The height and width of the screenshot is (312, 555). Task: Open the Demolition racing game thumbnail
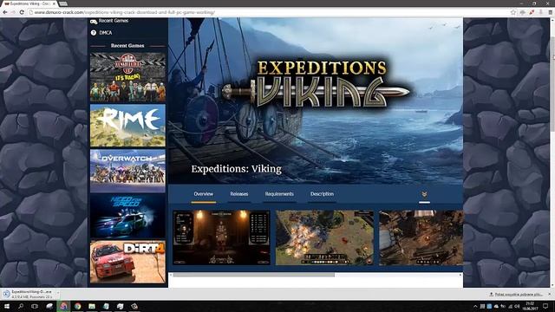pyautogui.click(x=127, y=77)
